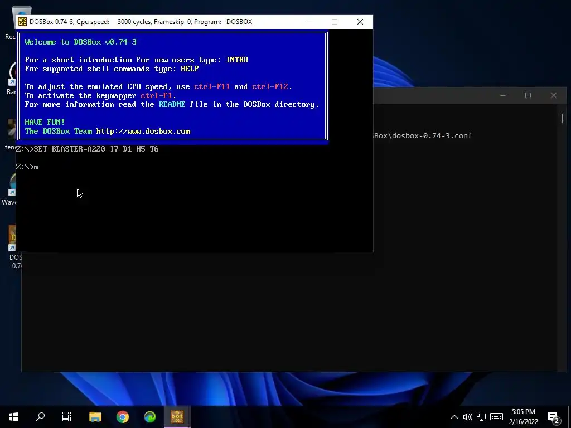Click the HAVE FUN! text
The width and height of the screenshot is (571, 428).
(45, 122)
